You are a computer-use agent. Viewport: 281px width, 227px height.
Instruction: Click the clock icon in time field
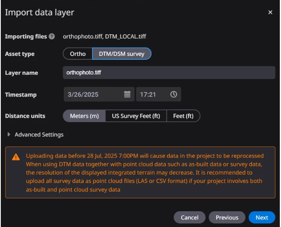pos(174,94)
